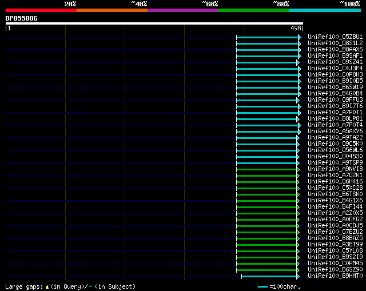The width and height of the screenshot is (366, 291).
Task: Open hit UniRef100_A0DFG2
Action: tap(335, 220)
